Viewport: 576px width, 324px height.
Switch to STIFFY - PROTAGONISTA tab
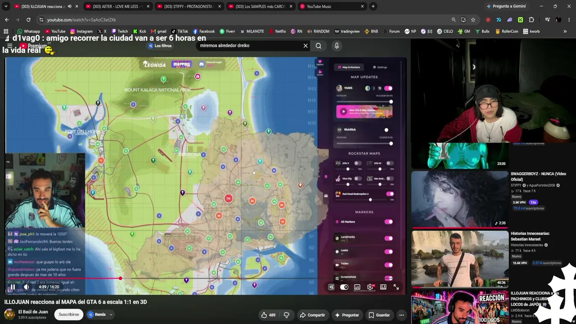[189, 6]
